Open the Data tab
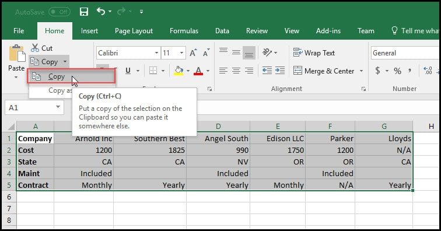 (x=222, y=31)
